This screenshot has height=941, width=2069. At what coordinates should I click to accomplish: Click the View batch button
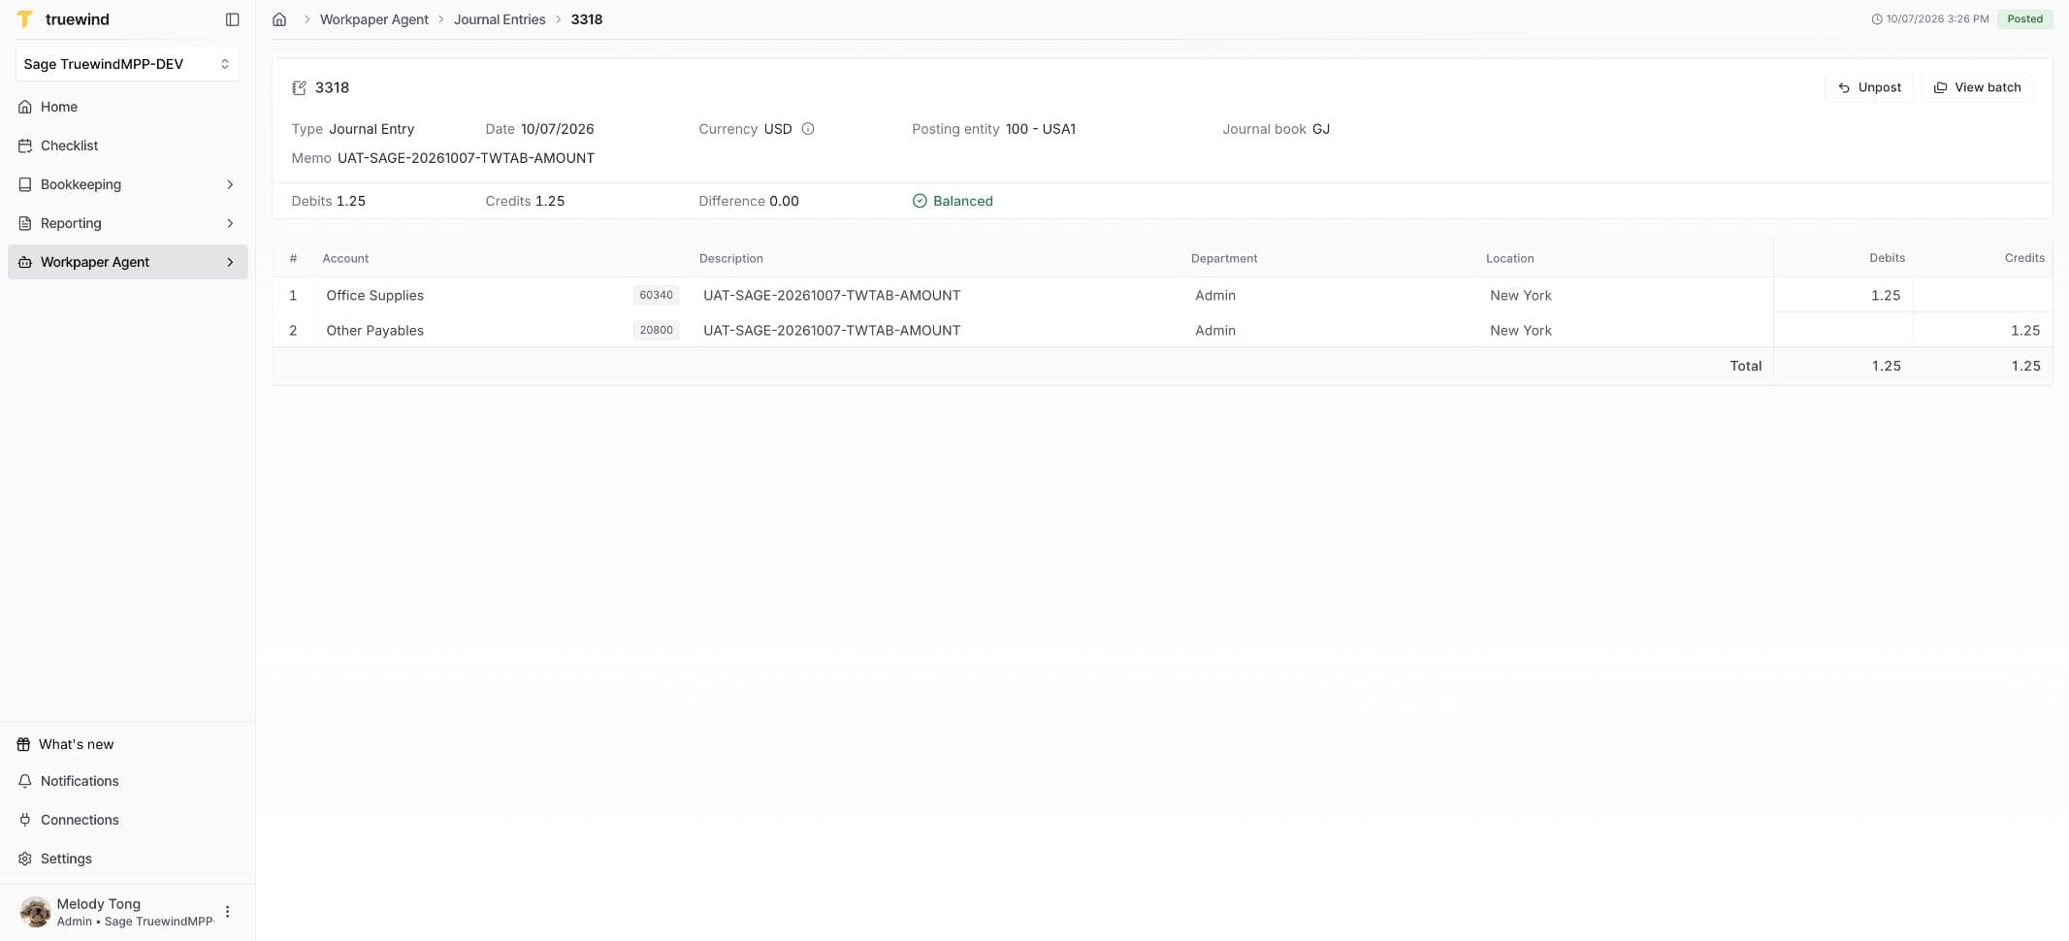[1977, 87]
